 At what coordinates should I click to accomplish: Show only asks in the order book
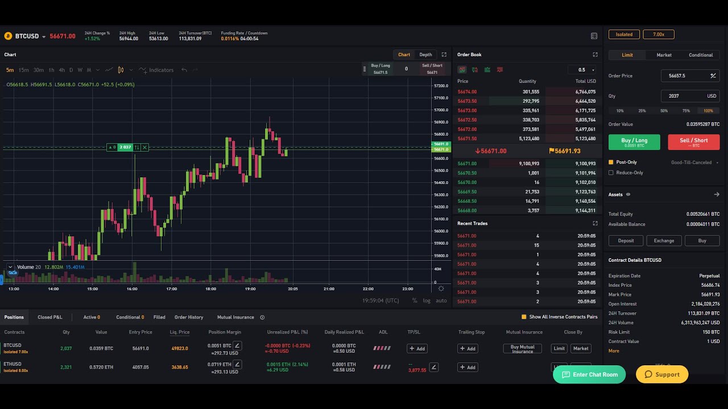(x=500, y=70)
